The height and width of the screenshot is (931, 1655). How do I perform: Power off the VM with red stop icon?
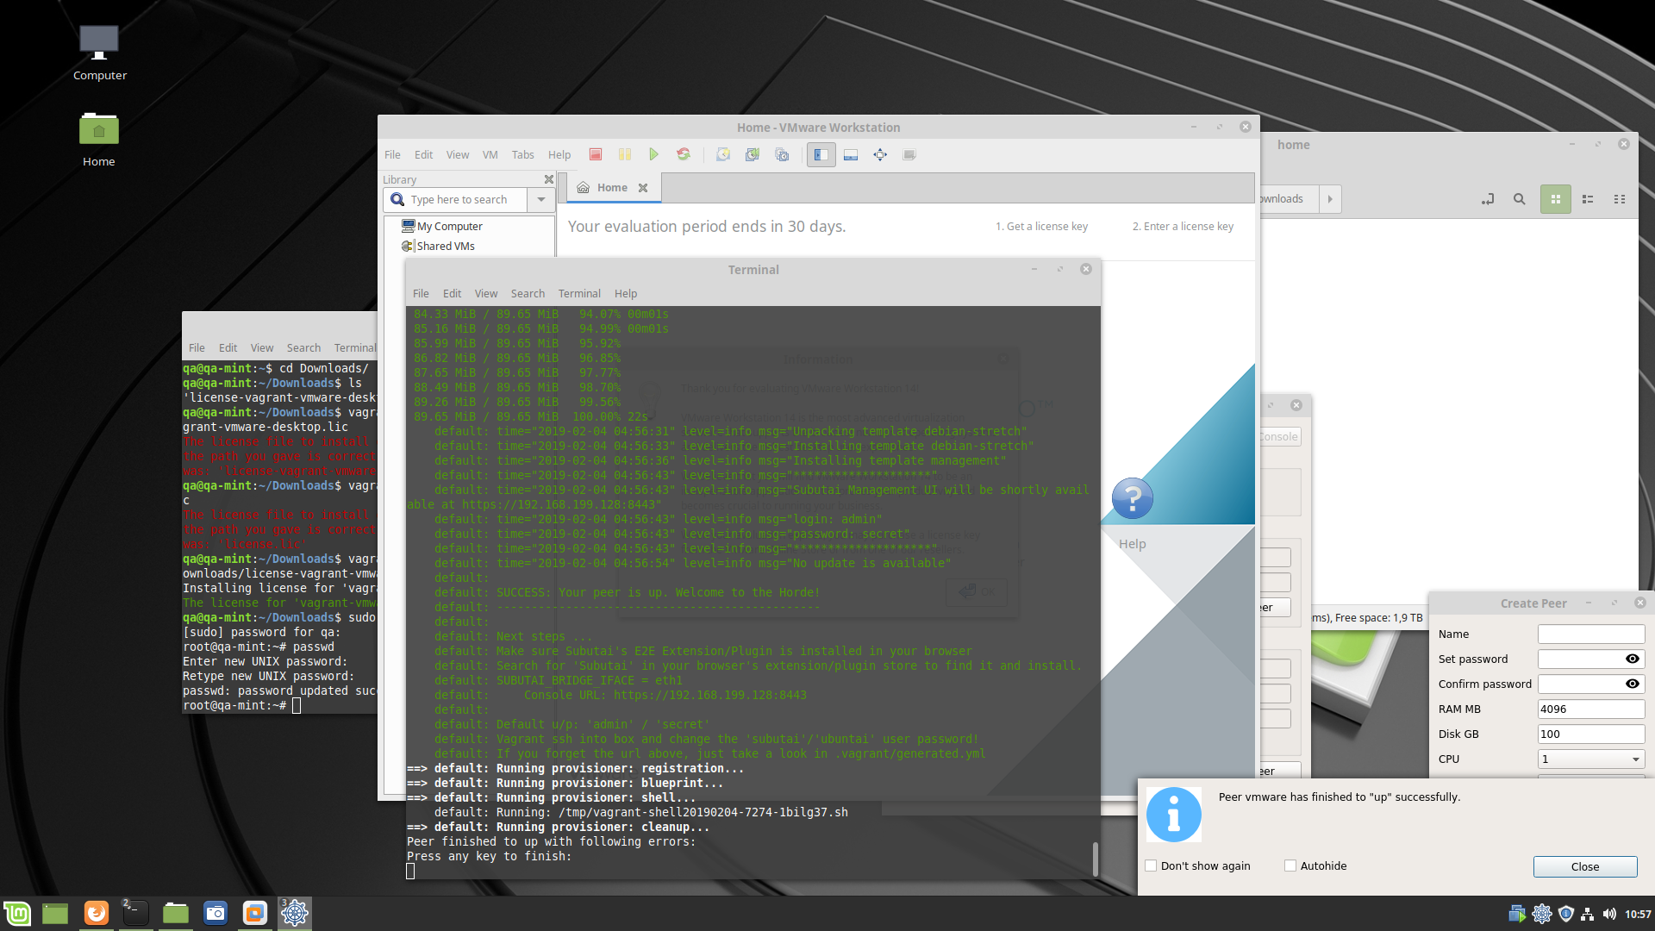(595, 154)
